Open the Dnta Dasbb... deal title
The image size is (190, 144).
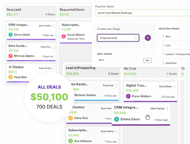pyautogui.click(x=18, y=46)
